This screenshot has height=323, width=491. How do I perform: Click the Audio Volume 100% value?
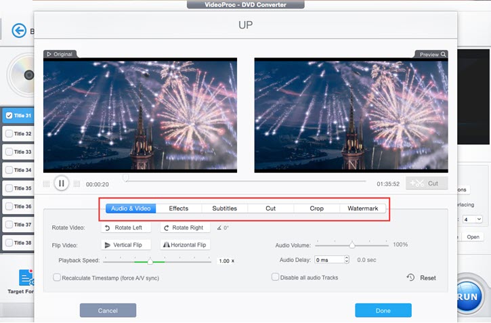point(400,244)
